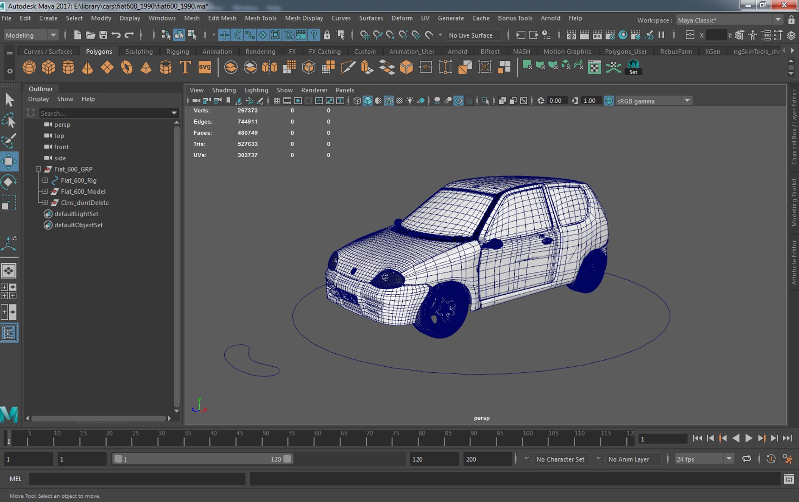Viewport: 799px width, 502px height.
Task: Toggle use all lights in viewport
Action: (x=410, y=101)
